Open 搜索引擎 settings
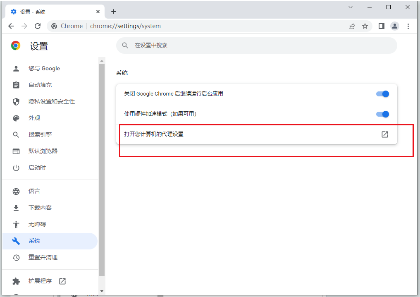Image resolution: width=420 pixels, height=297 pixels. click(50, 134)
